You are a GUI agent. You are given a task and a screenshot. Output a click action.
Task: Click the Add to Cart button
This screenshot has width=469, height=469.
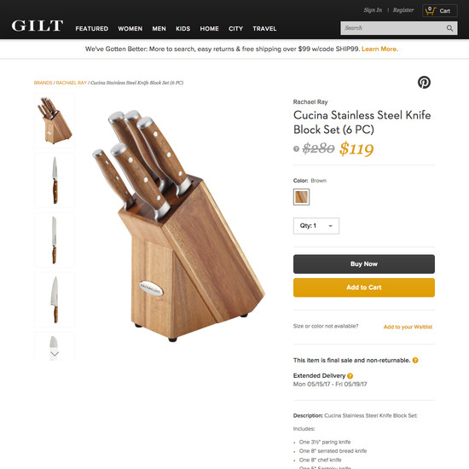click(364, 287)
